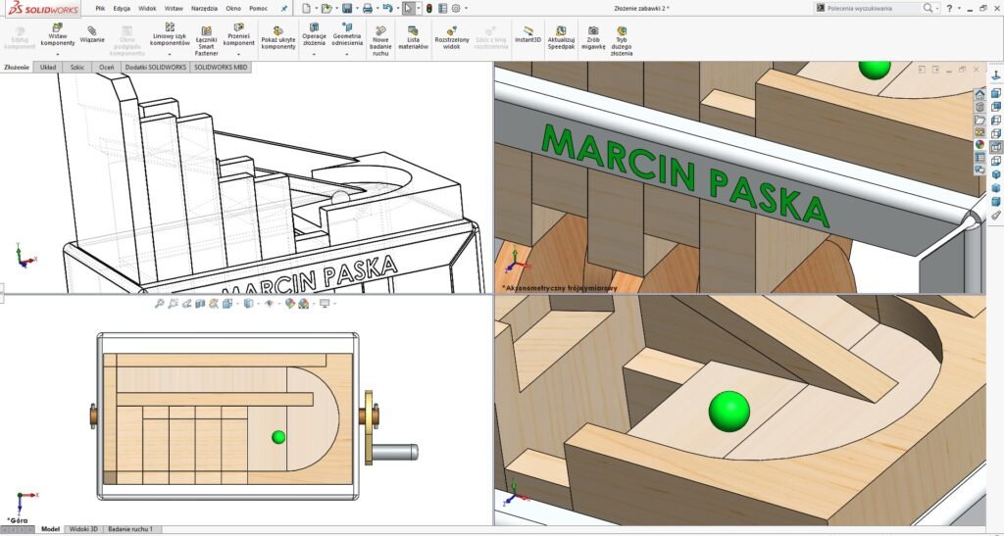Screen dimensions: 1004x536
Task: Start Nowe badanie ruchu
Action: tap(380, 30)
